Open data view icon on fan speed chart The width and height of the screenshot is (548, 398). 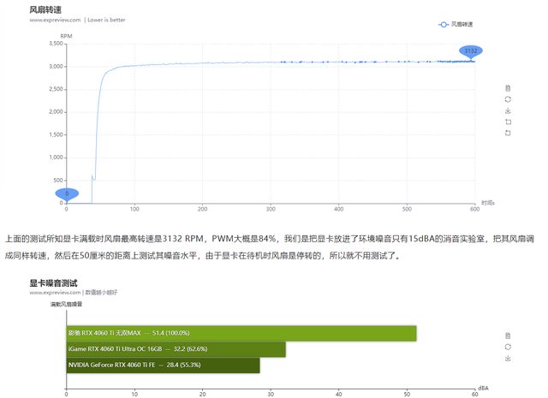[508, 88]
